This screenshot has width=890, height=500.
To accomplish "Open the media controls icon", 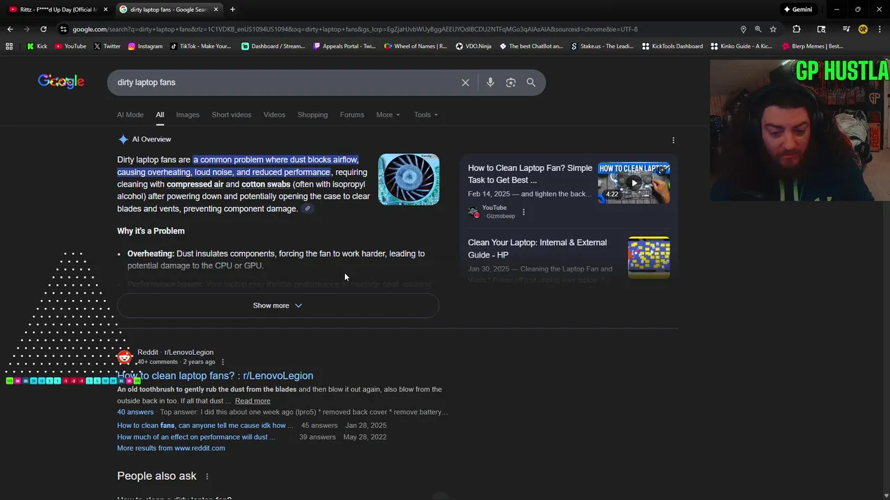I will pos(846,29).
